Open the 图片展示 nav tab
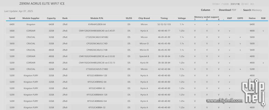Viewport: 269px width, 110px height. 245,4
